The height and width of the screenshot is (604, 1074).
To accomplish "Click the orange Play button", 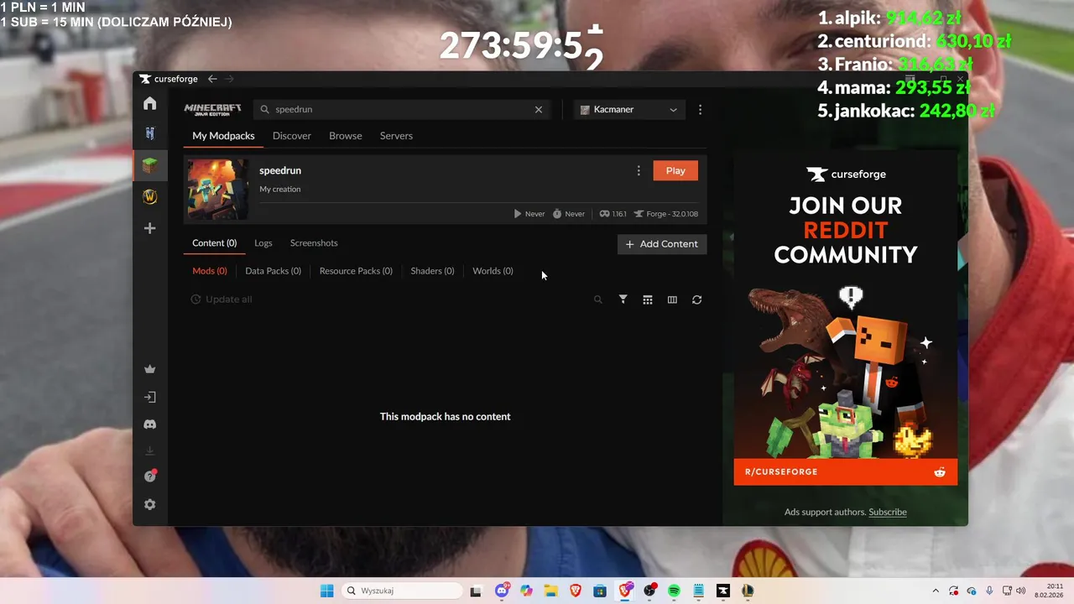I will [x=675, y=170].
